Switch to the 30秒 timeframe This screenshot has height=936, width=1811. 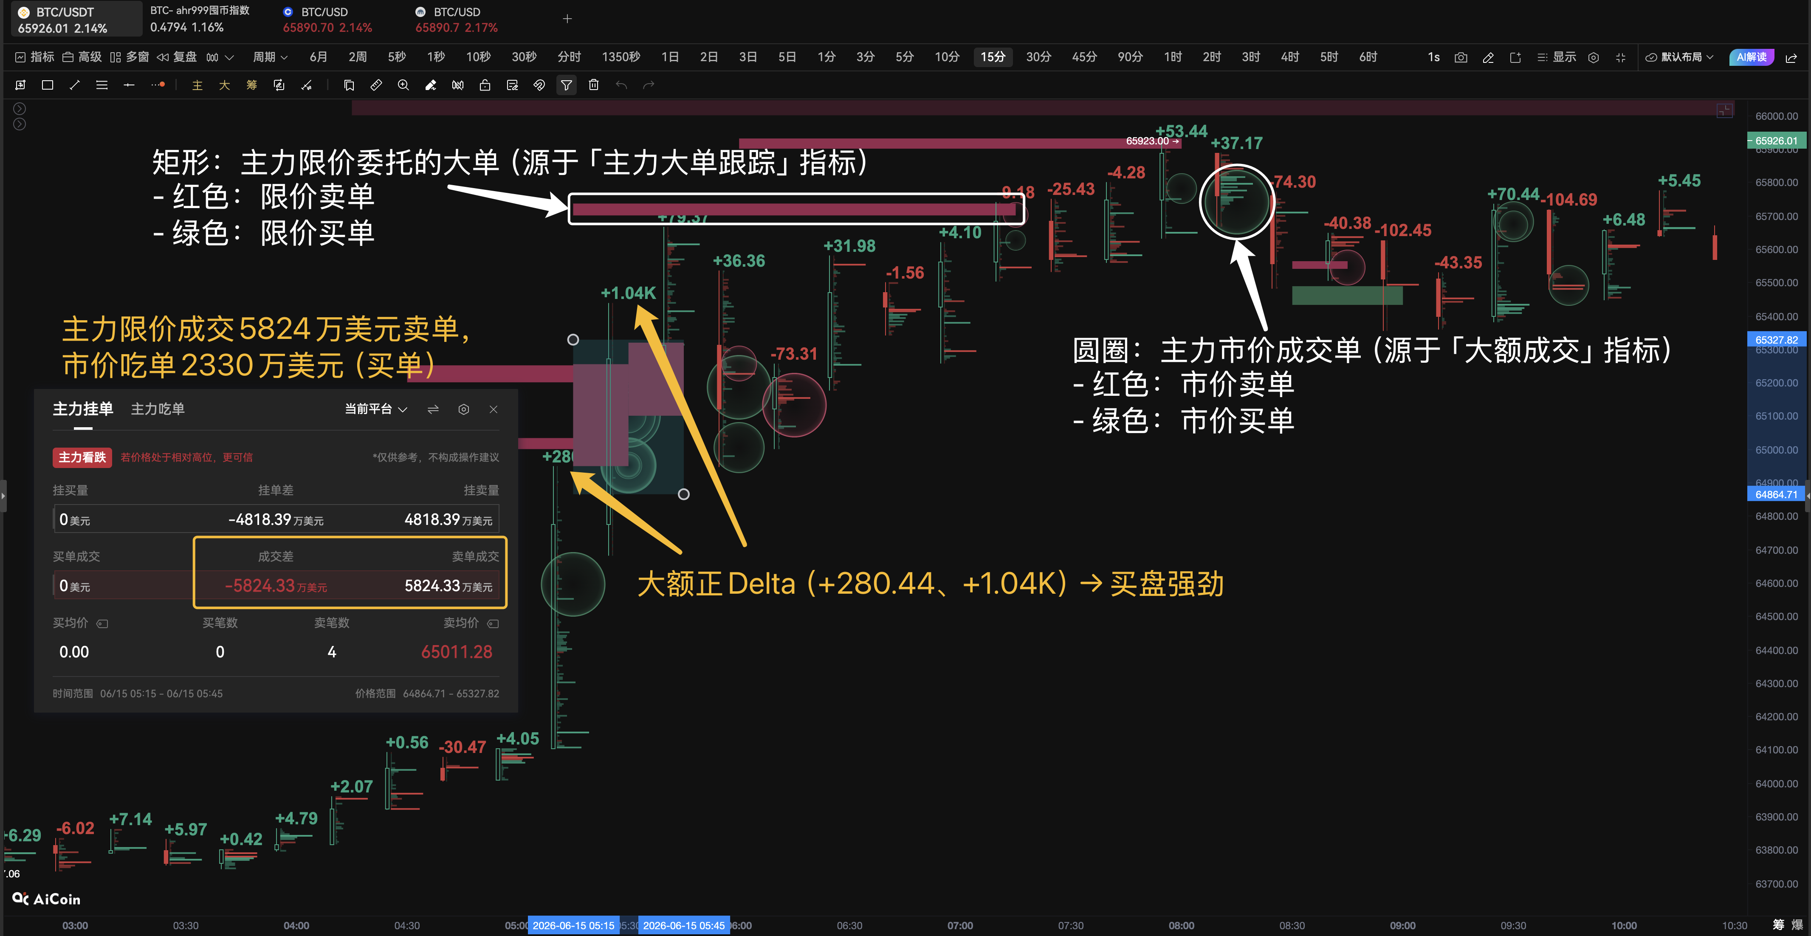[524, 57]
